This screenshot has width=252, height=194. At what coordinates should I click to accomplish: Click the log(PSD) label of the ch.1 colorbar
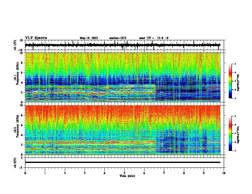(238, 83)
